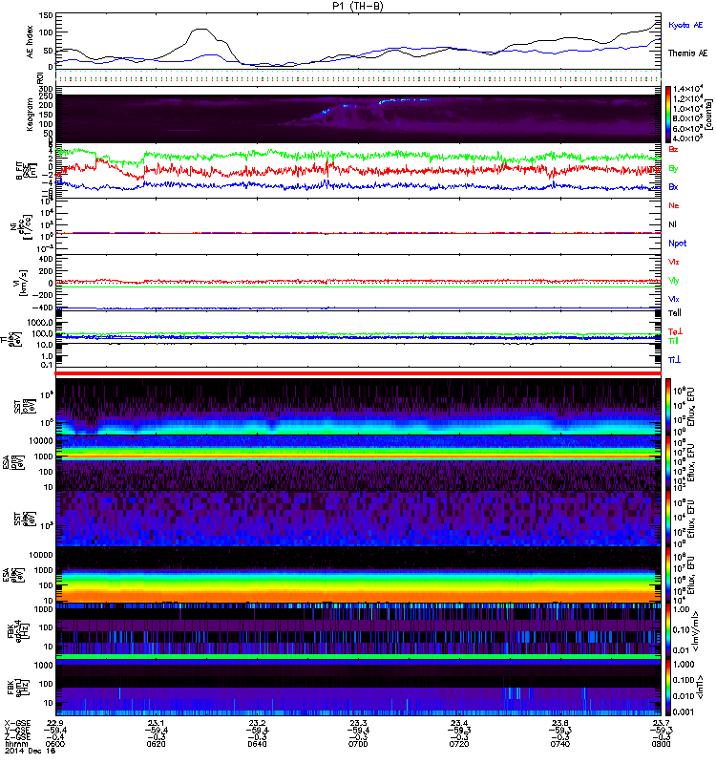Select the red Viz velocity legend label
716x764 pixels.
point(673,262)
